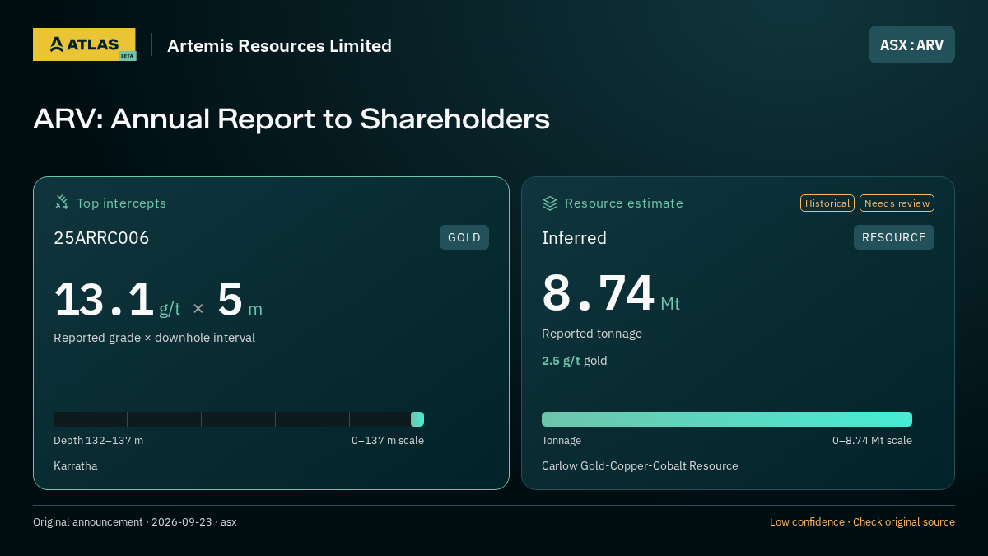Click the ASX:ARV ticker badge
This screenshot has height=556, width=988.
click(911, 44)
